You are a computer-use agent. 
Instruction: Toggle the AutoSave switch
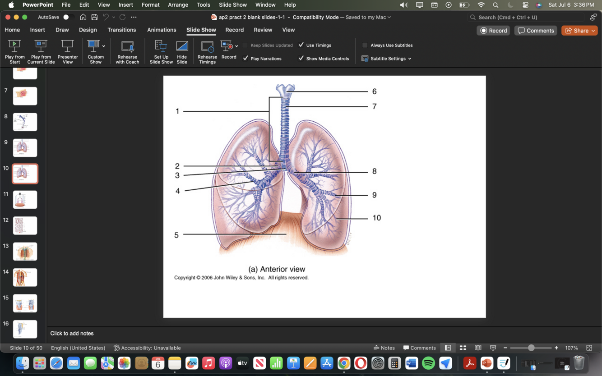click(69, 17)
